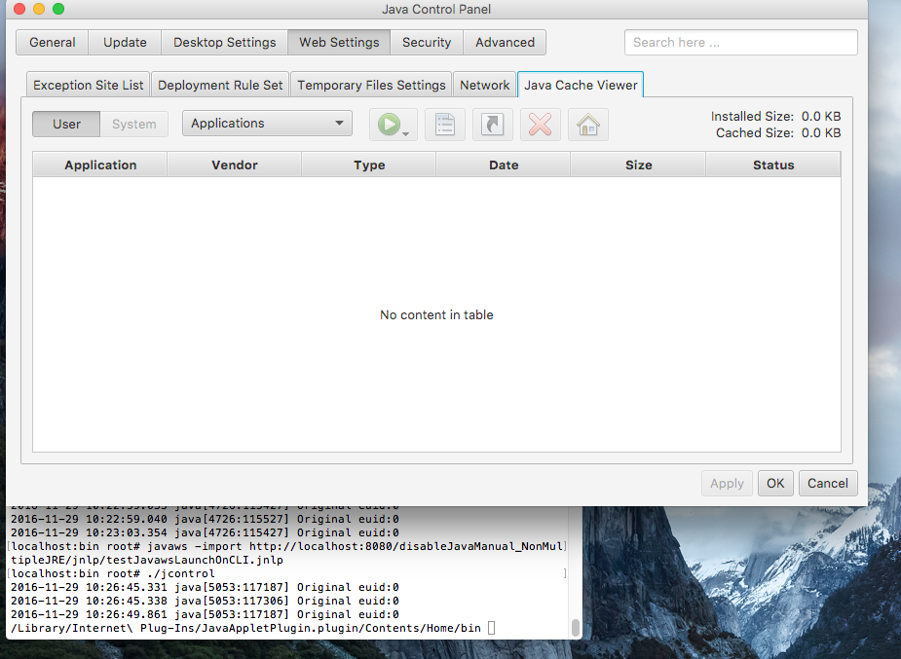Select the Web Settings tab

coord(339,43)
